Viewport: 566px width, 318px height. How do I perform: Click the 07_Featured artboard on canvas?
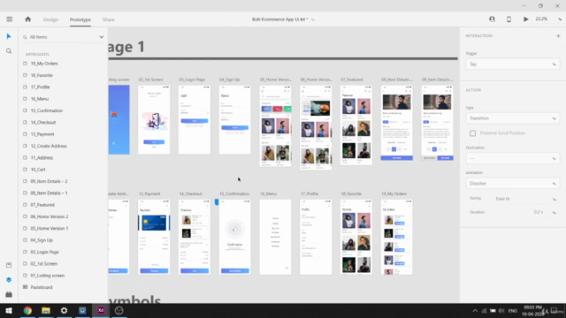click(356, 125)
